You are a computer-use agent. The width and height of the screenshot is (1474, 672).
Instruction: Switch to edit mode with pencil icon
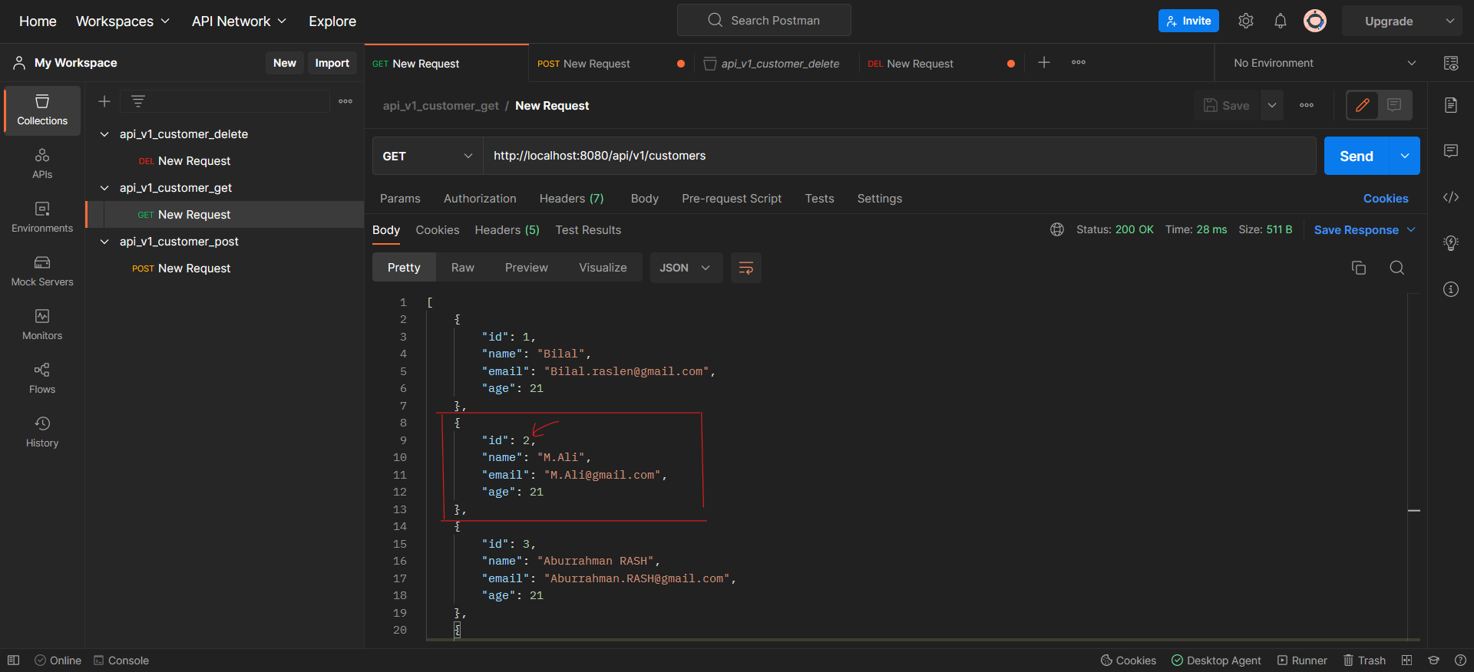click(x=1363, y=105)
